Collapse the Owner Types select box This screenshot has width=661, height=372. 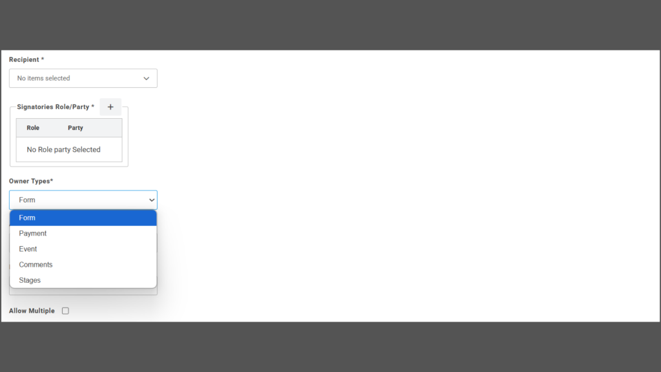83,200
